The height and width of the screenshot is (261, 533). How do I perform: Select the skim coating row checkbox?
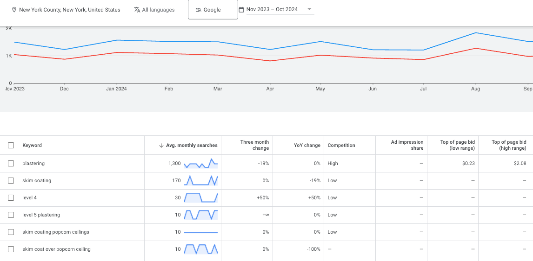point(11,181)
